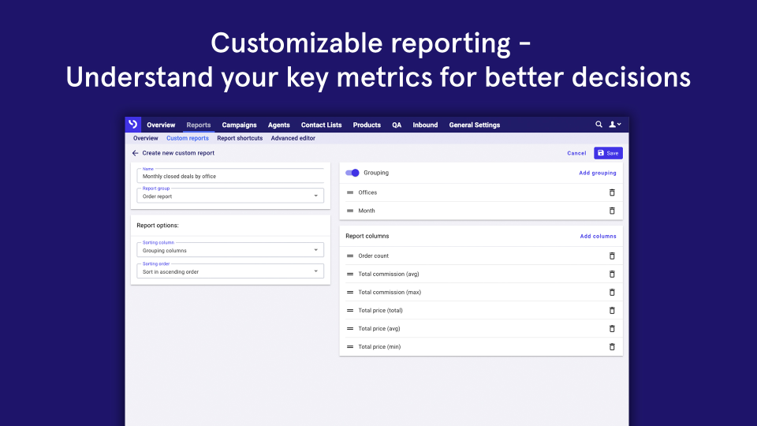Grab the drag handle for Offices row
Image resolution: width=757 pixels, height=426 pixels.
[x=350, y=192]
